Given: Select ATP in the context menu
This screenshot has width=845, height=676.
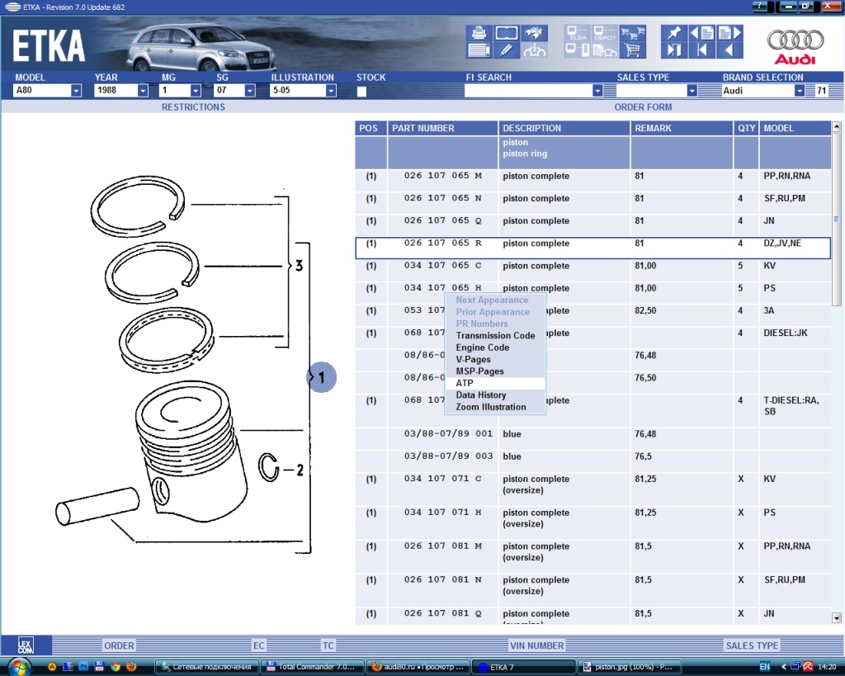Looking at the screenshot, I should [495, 383].
